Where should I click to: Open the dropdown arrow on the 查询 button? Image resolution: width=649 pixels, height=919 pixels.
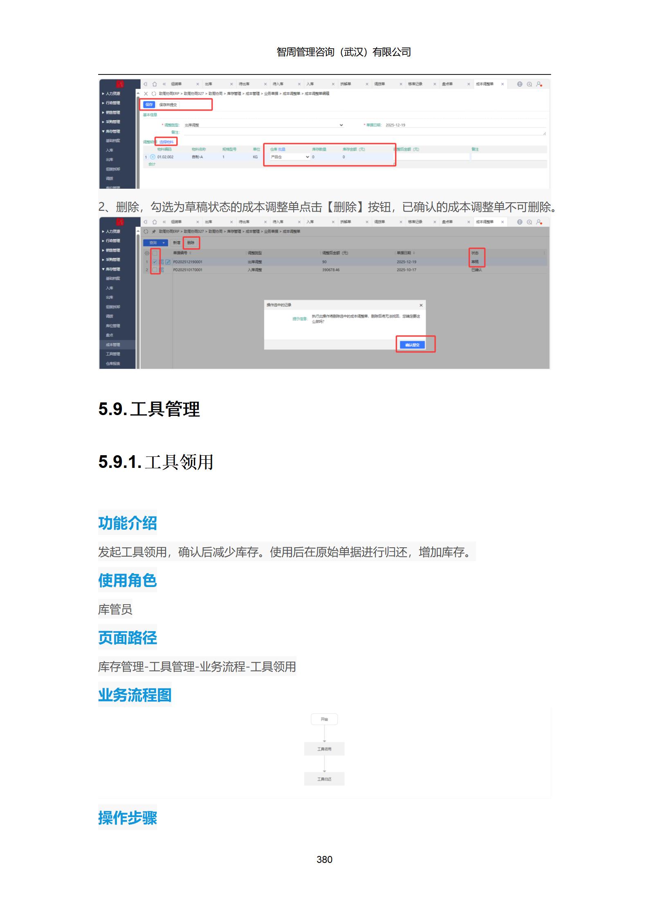[x=164, y=243]
